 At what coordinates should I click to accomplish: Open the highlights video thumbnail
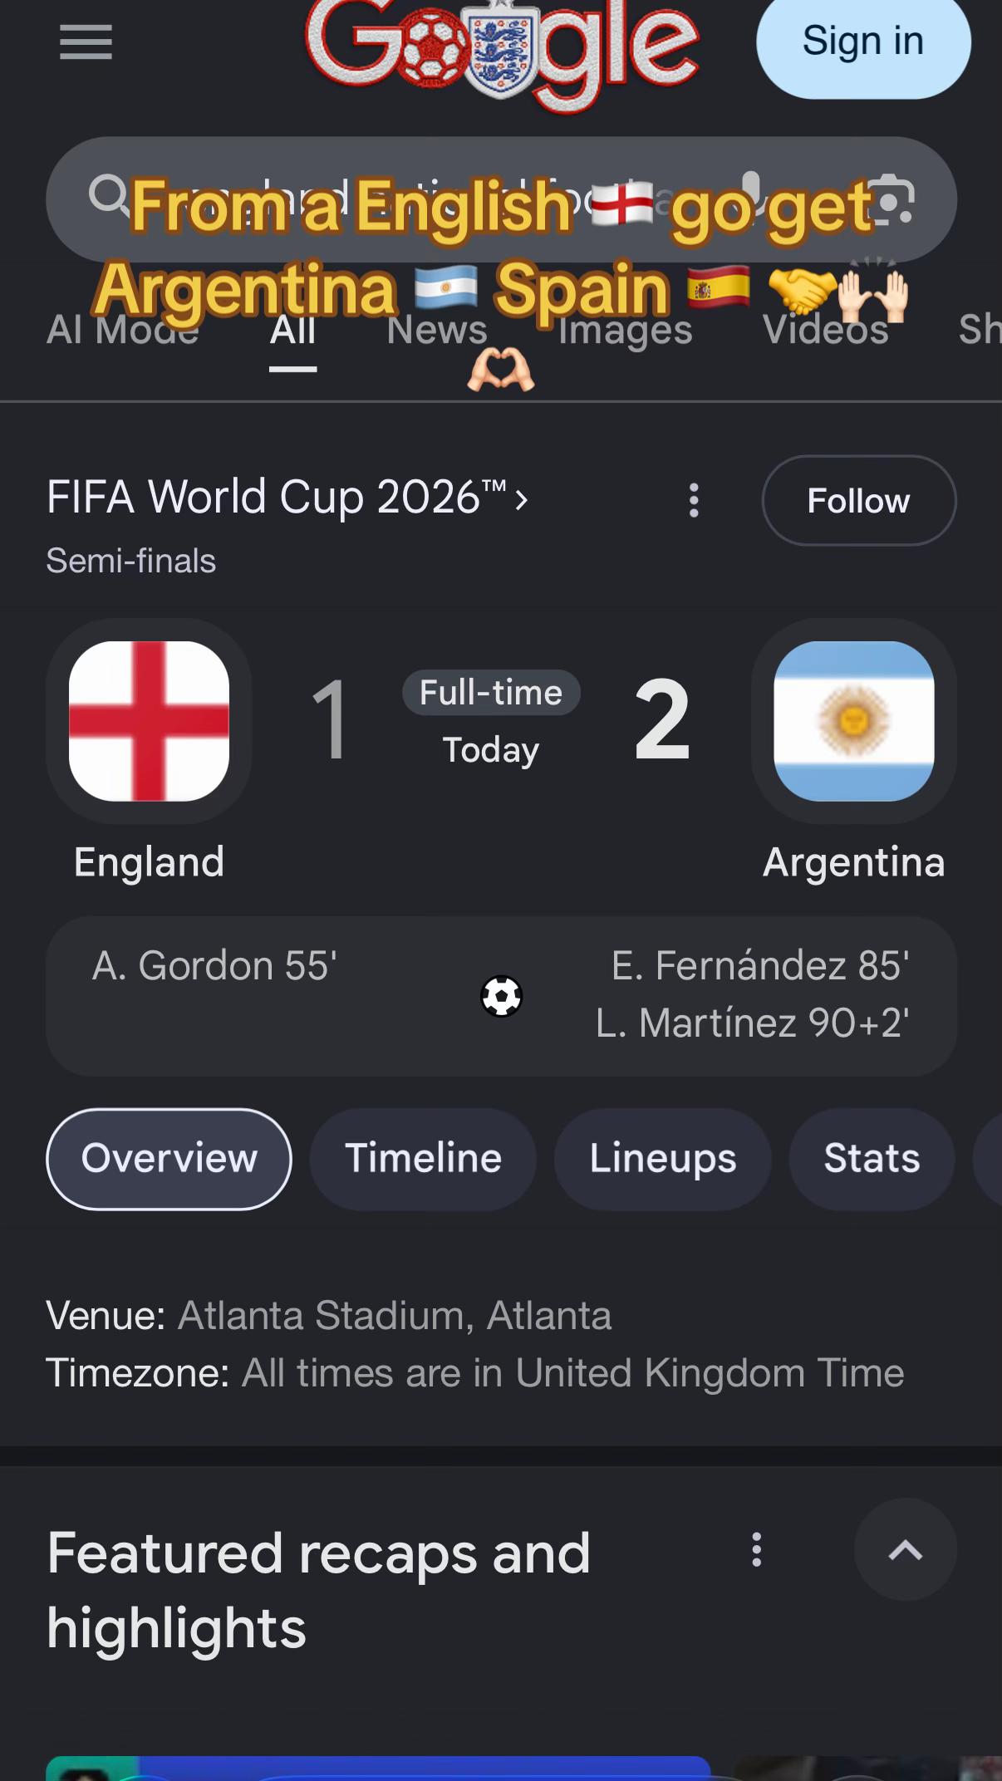378,1769
